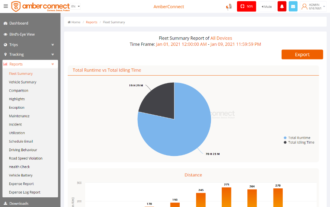Screen dimensions: 330x207
Task: Click the end date Jan 09, 2021 11:59:59 PM
Action: point(236,44)
